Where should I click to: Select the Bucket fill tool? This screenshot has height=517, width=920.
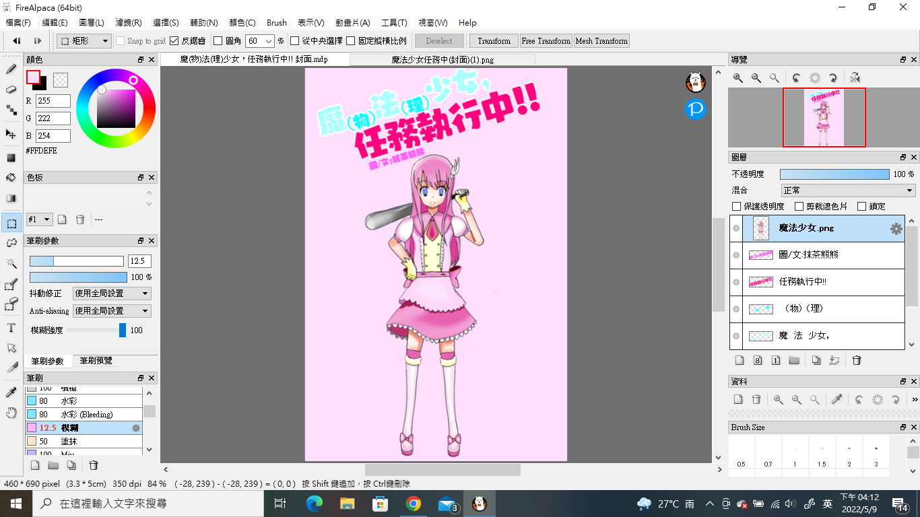(x=11, y=178)
